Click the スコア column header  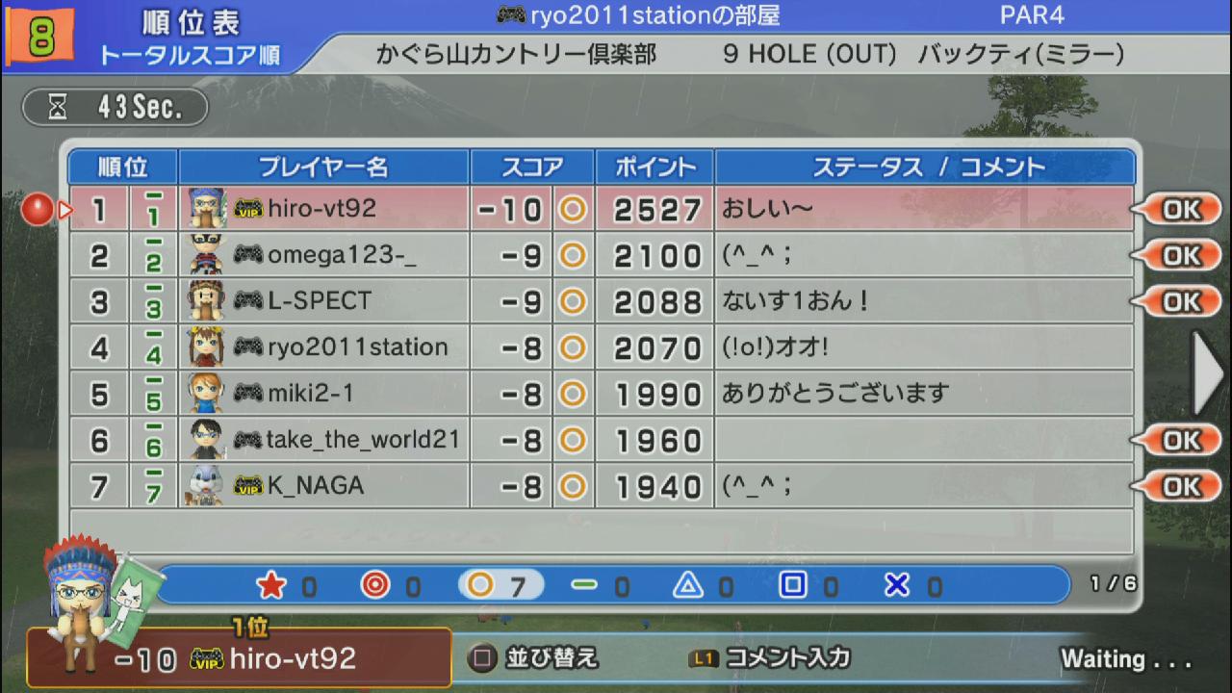pos(532,167)
